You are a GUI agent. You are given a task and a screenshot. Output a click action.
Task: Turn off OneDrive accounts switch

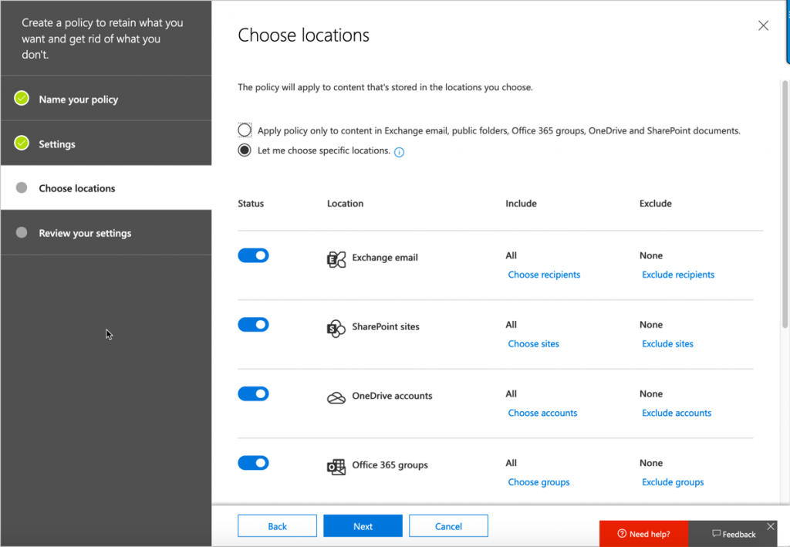pyautogui.click(x=253, y=393)
